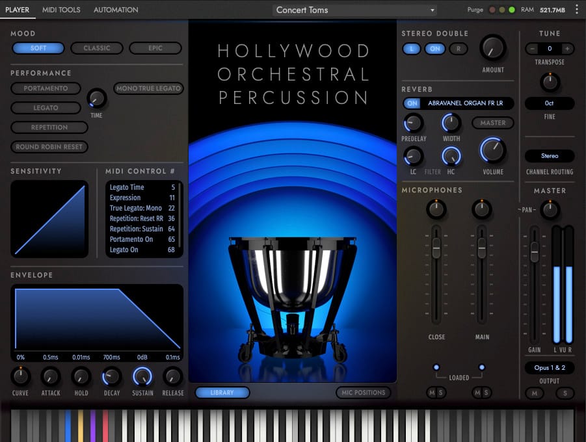Screen dimensions: 586x442
Task: Toggle the Reverb ON switch
Action: point(412,103)
